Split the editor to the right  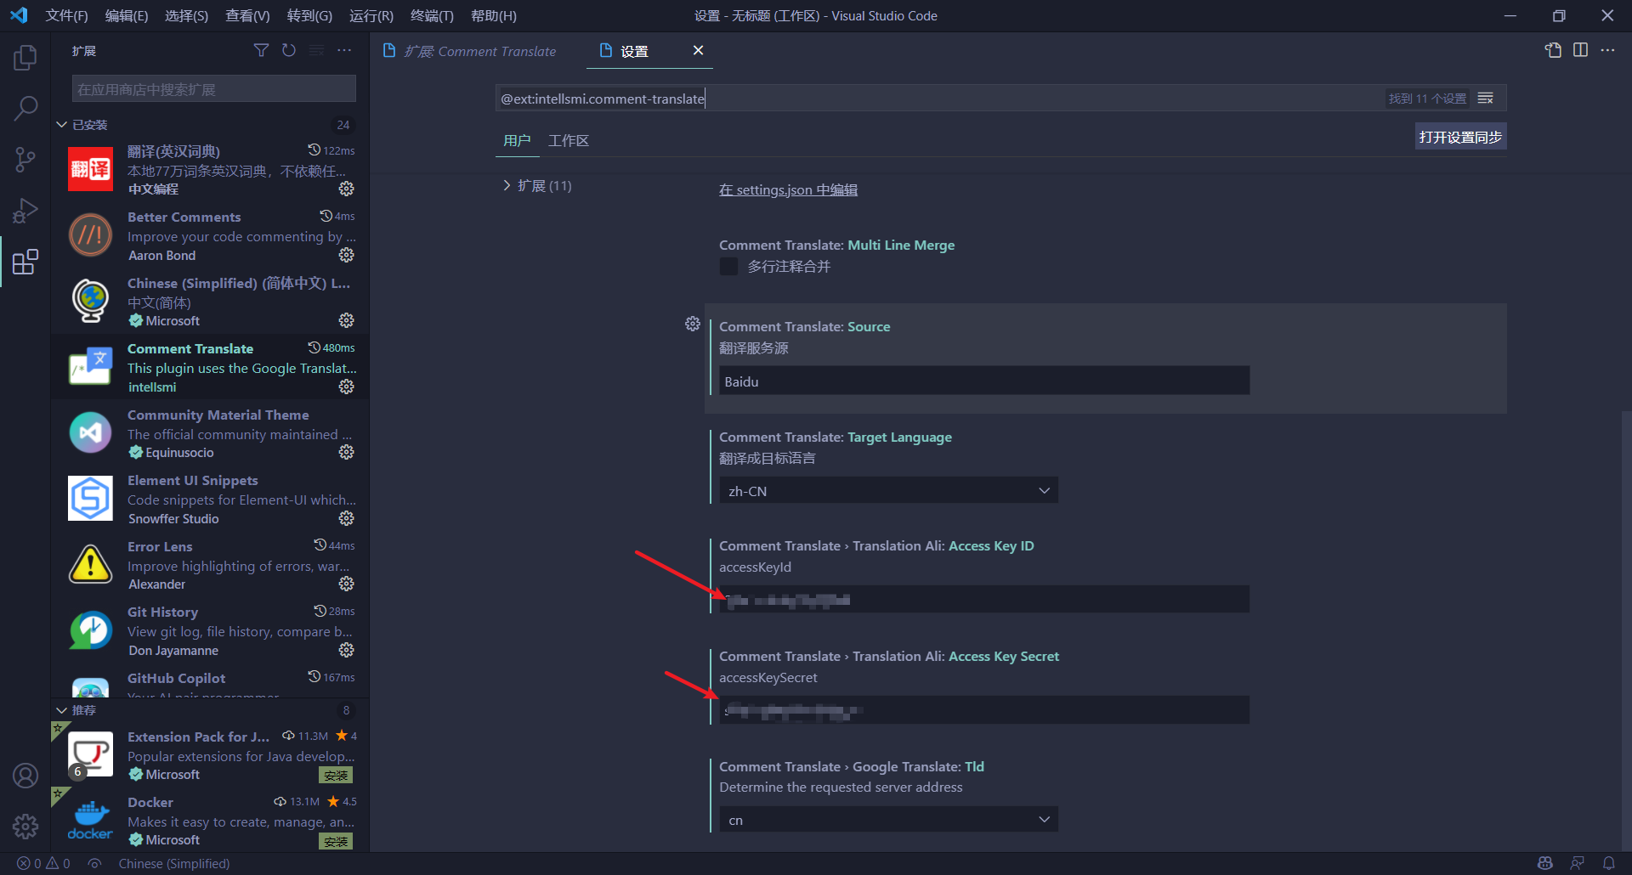tap(1580, 50)
